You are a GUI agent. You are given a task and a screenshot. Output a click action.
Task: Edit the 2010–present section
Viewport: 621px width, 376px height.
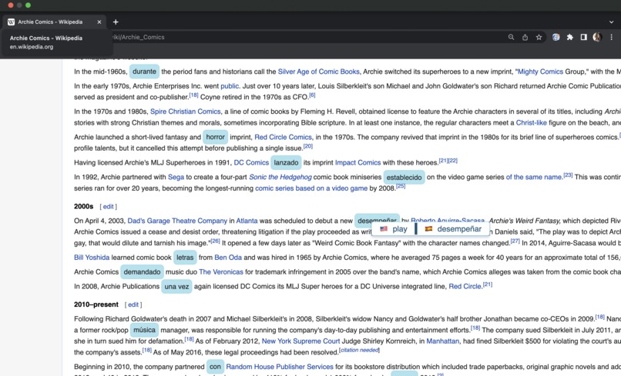point(133,304)
